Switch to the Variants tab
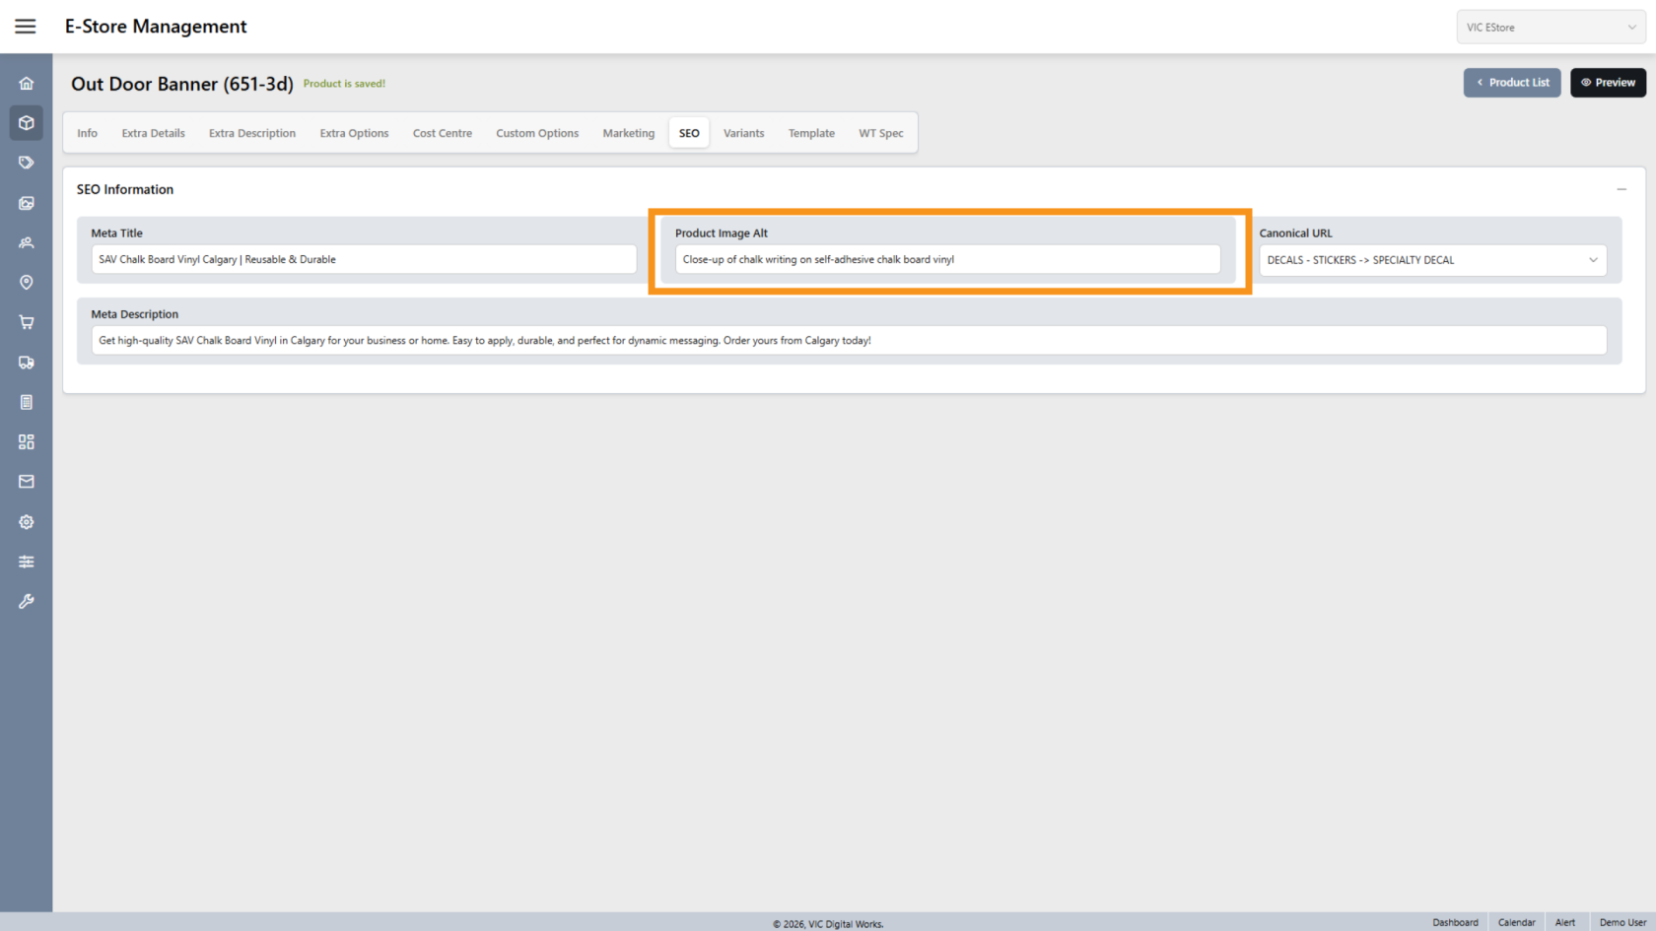The height and width of the screenshot is (931, 1656). [x=743, y=133]
